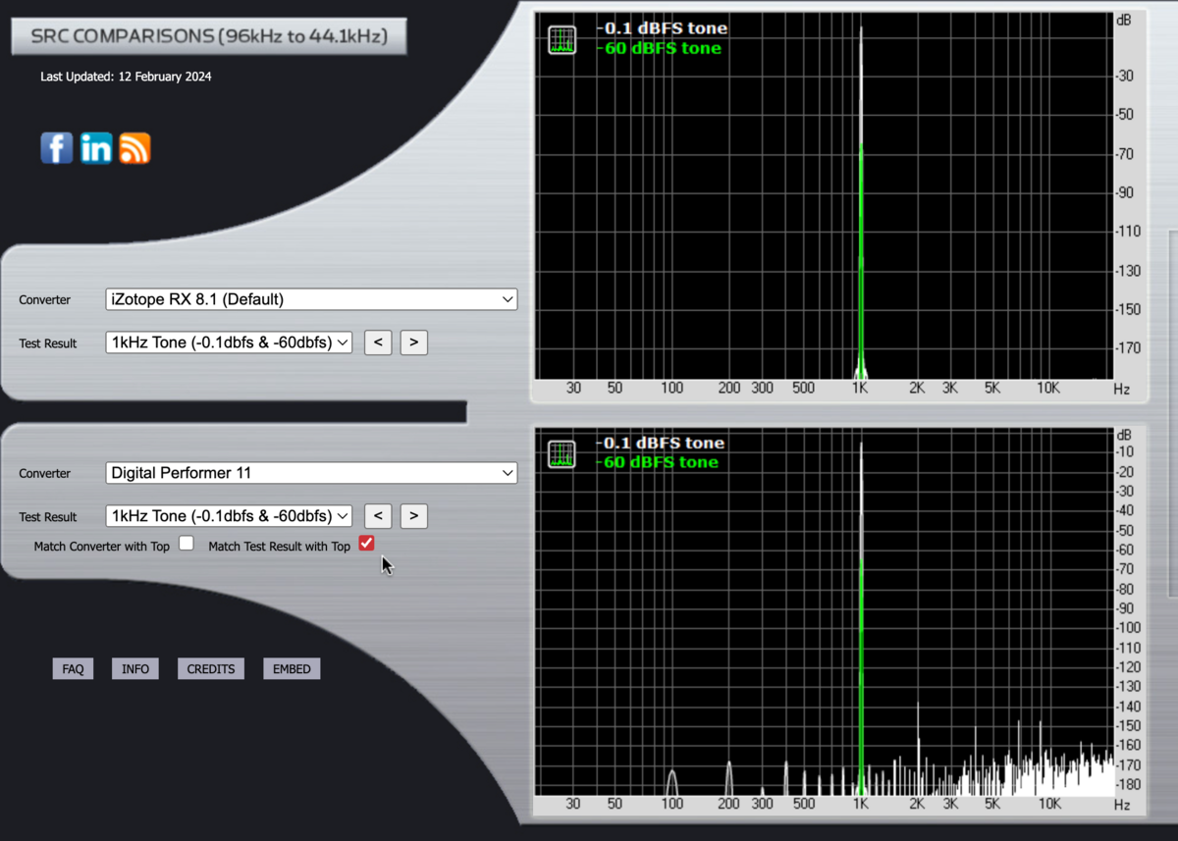Open the CREDITS page
Image resolution: width=1178 pixels, height=841 pixels.
(x=211, y=669)
